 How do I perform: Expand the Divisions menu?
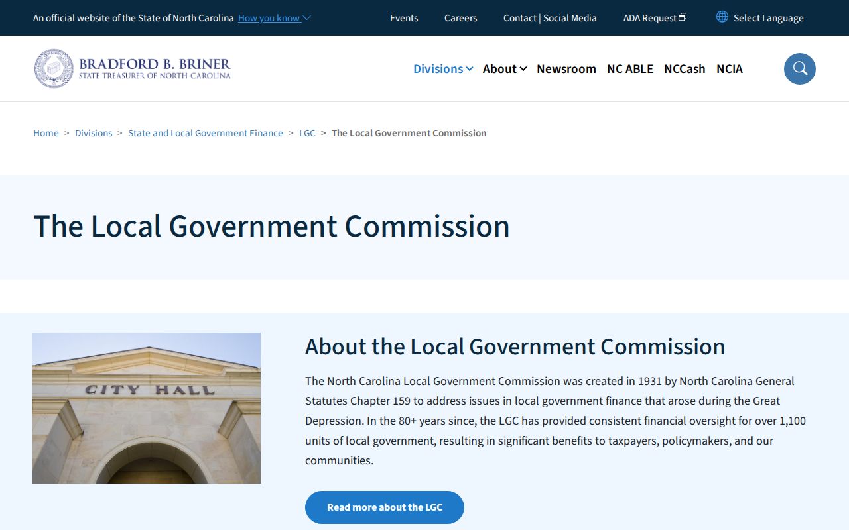(443, 69)
